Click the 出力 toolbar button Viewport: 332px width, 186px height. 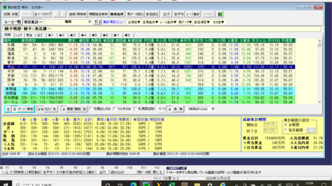[x=166, y=14]
